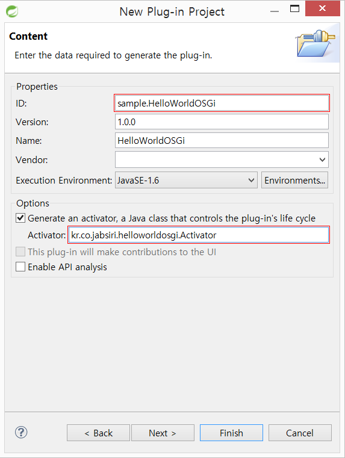This screenshot has width=345, height=458.
Task: Click 'Enter the data required' description text
Action: coord(113,55)
